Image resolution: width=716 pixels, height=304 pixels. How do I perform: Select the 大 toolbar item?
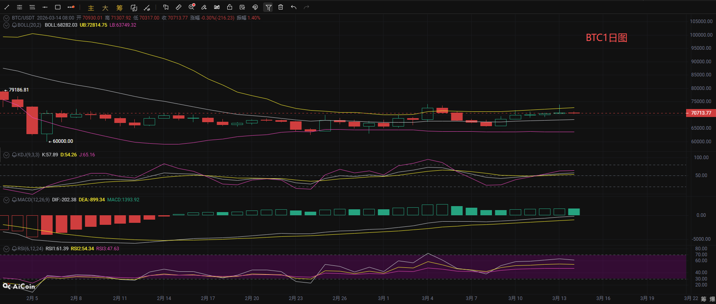click(x=105, y=8)
